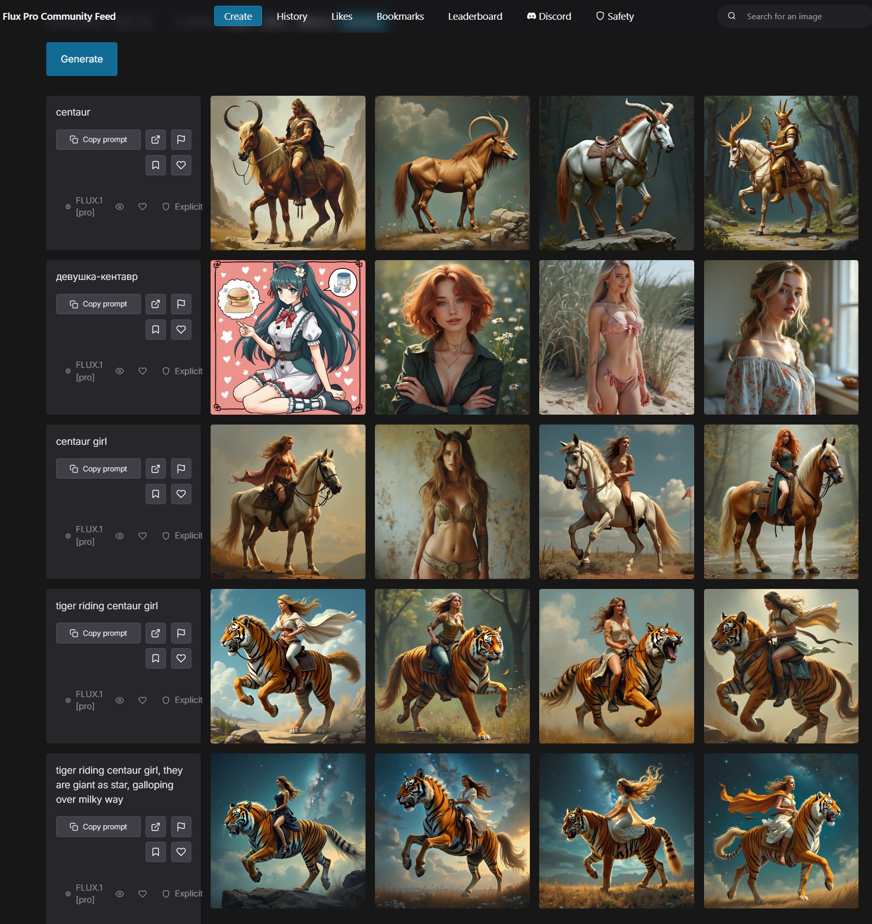Open external link for the centaur prompt
Image resolution: width=872 pixels, height=924 pixels.
point(155,139)
